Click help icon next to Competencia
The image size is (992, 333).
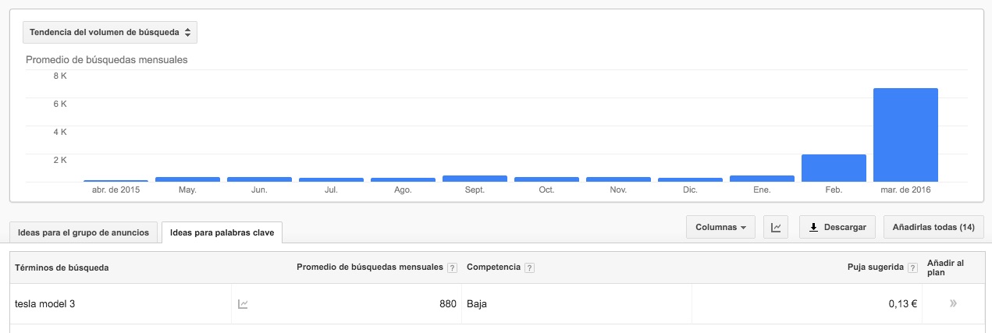[530, 267]
